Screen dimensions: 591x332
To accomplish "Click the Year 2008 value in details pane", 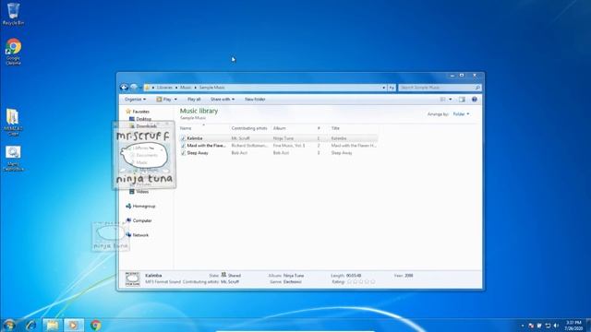I will [409, 276].
